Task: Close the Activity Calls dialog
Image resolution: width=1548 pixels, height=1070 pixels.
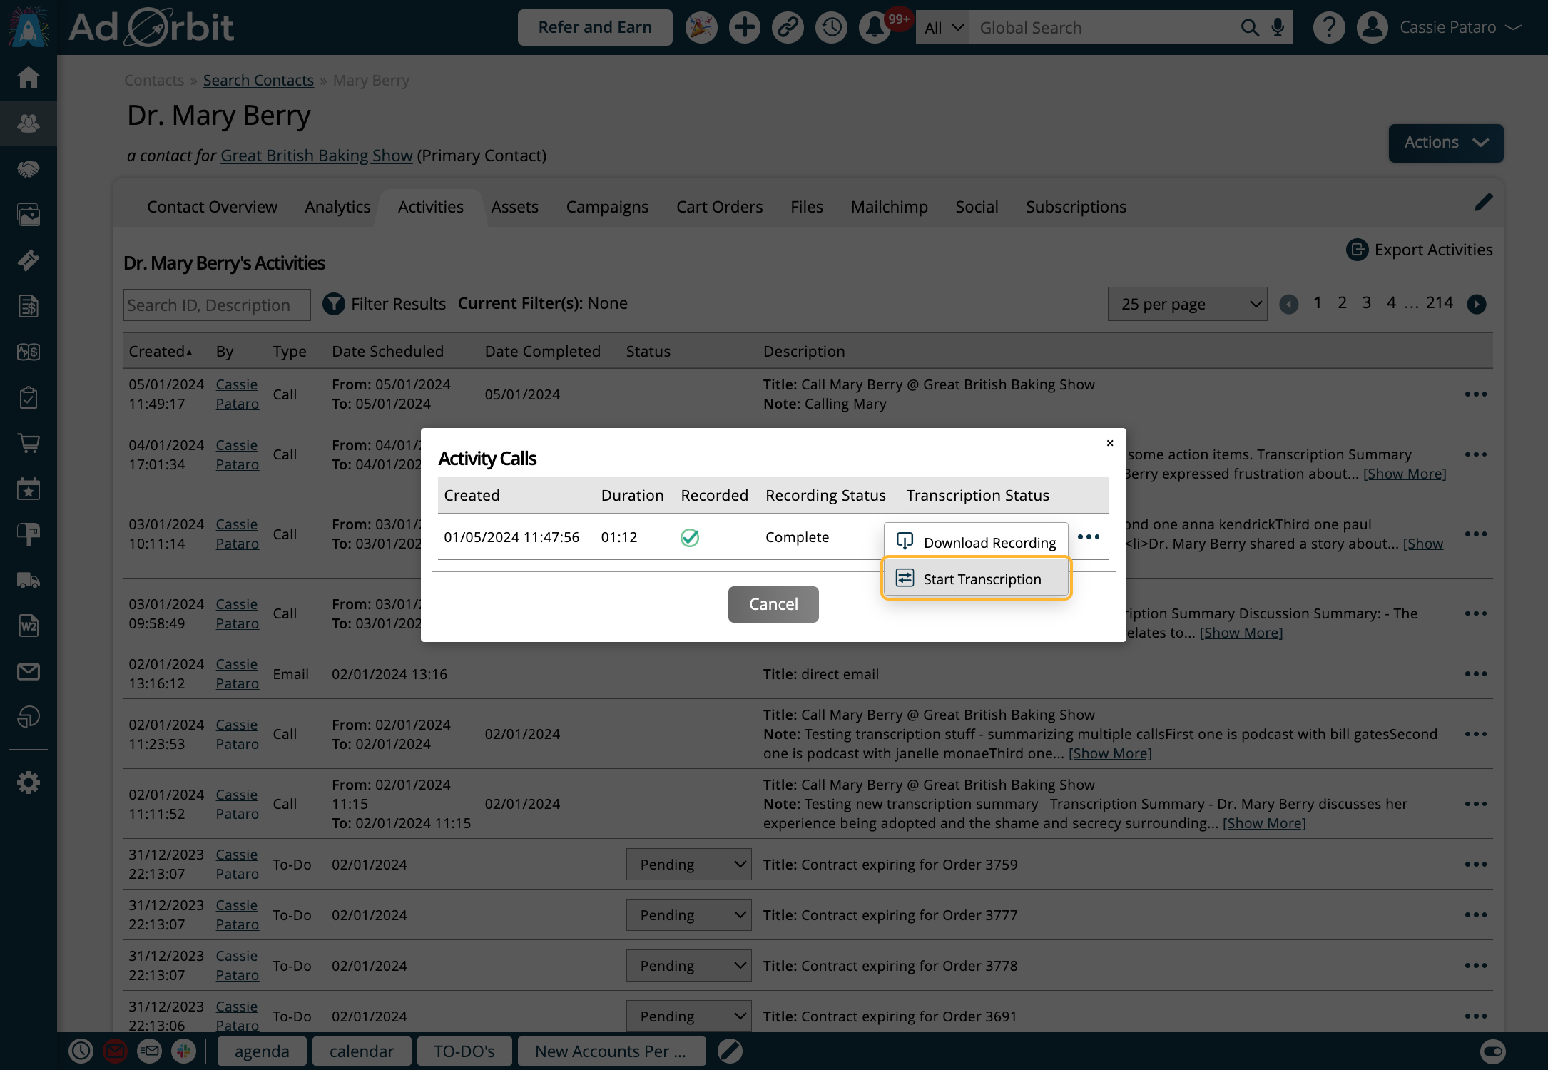Action: (1110, 443)
